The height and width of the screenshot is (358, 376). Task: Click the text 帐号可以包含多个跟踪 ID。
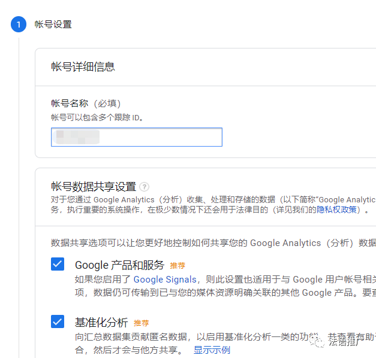(97, 117)
